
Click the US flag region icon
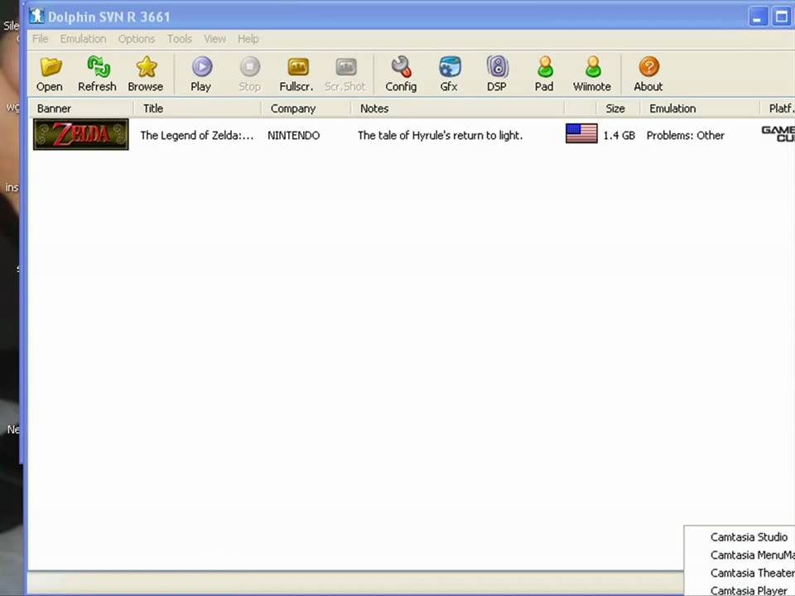(581, 134)
